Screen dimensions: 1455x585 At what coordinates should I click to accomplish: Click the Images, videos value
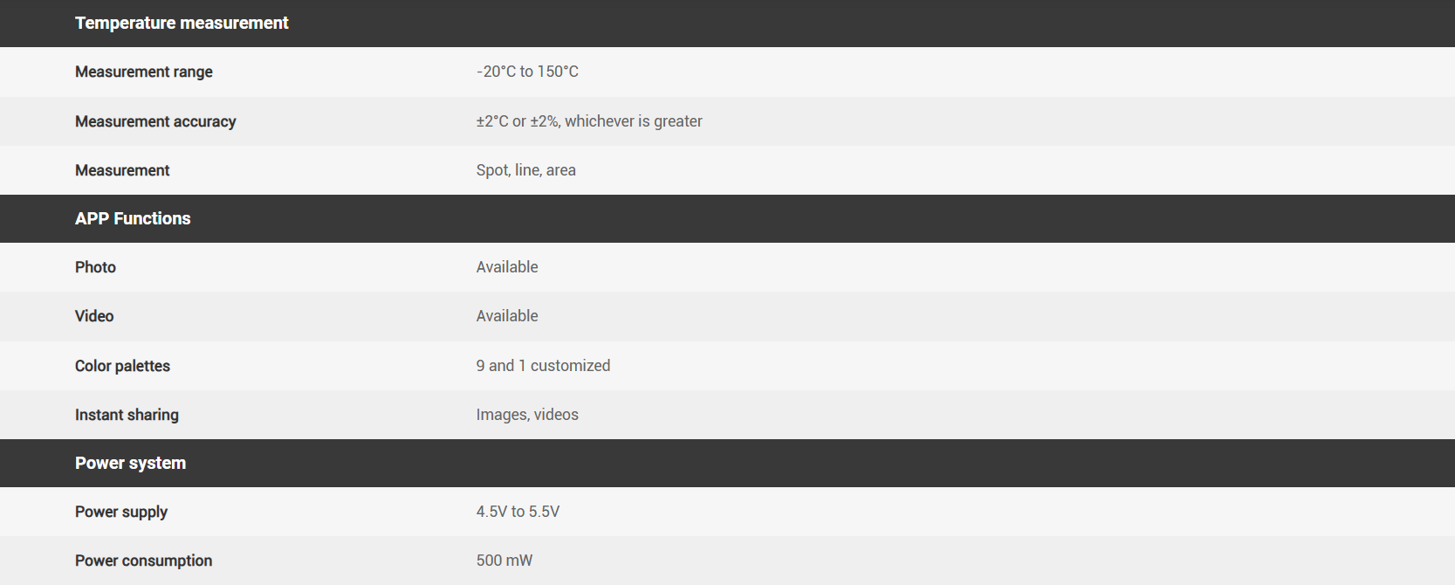(x=527, y=416)
